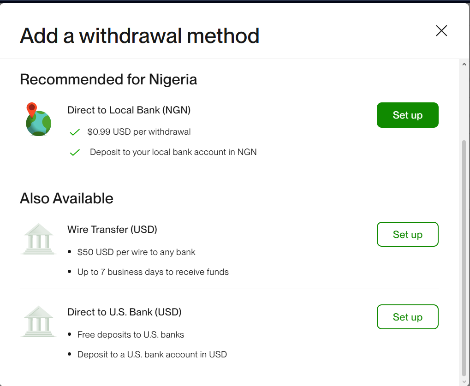The width and height of the screenshot is (470, 386).
Task: Click the $50 USD per wire bullet text
Action: click(x=136, y=252)
